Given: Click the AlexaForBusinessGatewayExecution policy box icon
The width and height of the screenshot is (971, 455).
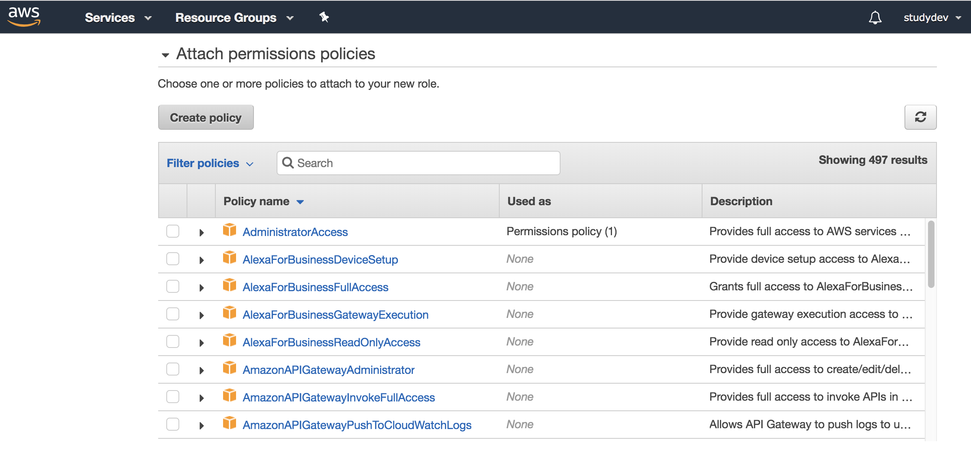Looking at the screenshot, I should coord(230,313).
